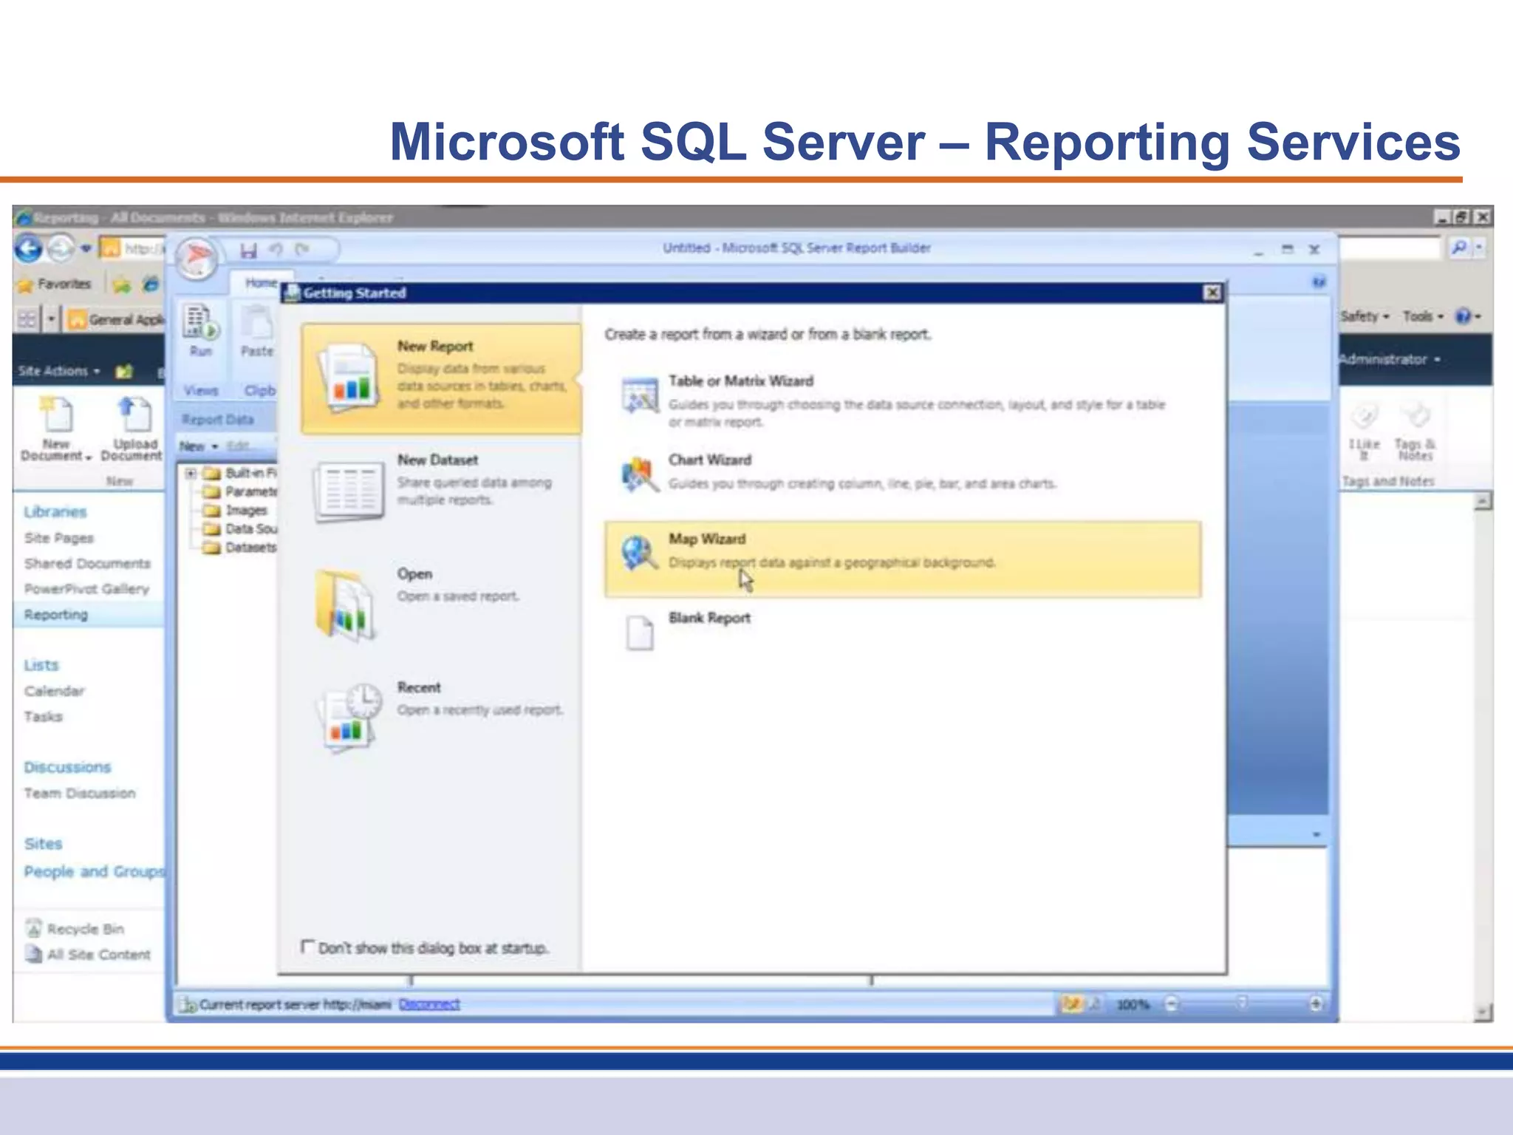
Task: Click the Report Builder help icon
Action: [x=1319, y=282]
